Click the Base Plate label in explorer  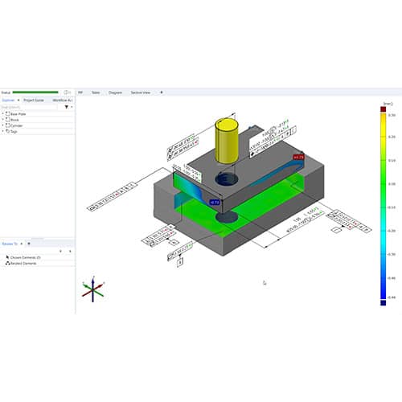(18, 114)
